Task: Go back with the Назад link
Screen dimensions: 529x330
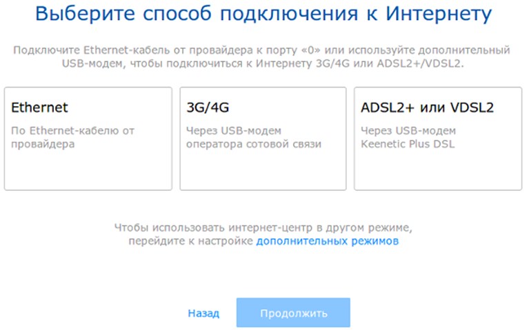Action: click(x=203, y=313)
